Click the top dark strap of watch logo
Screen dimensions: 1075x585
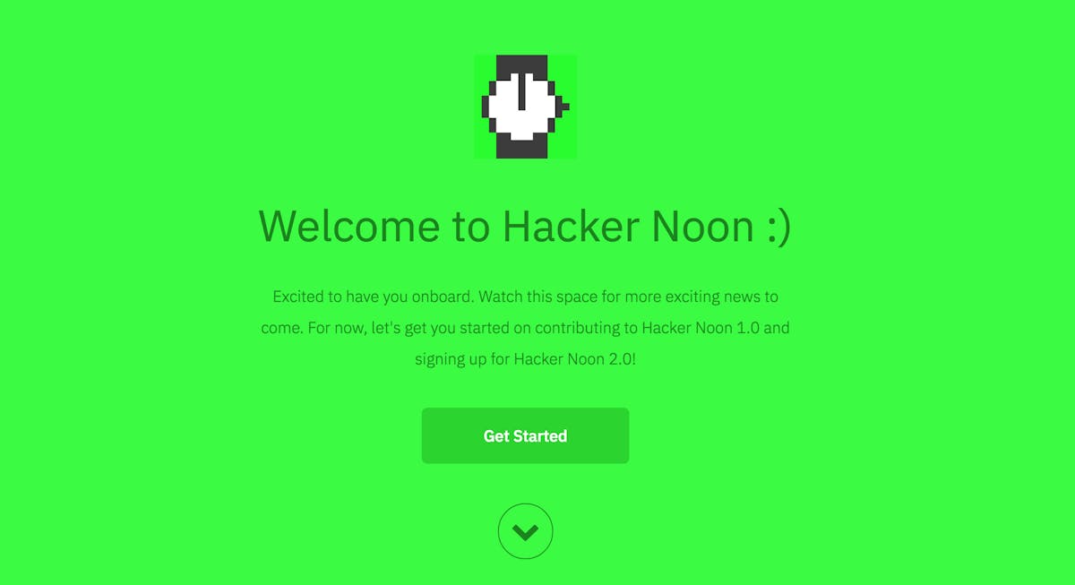point(521,65)
